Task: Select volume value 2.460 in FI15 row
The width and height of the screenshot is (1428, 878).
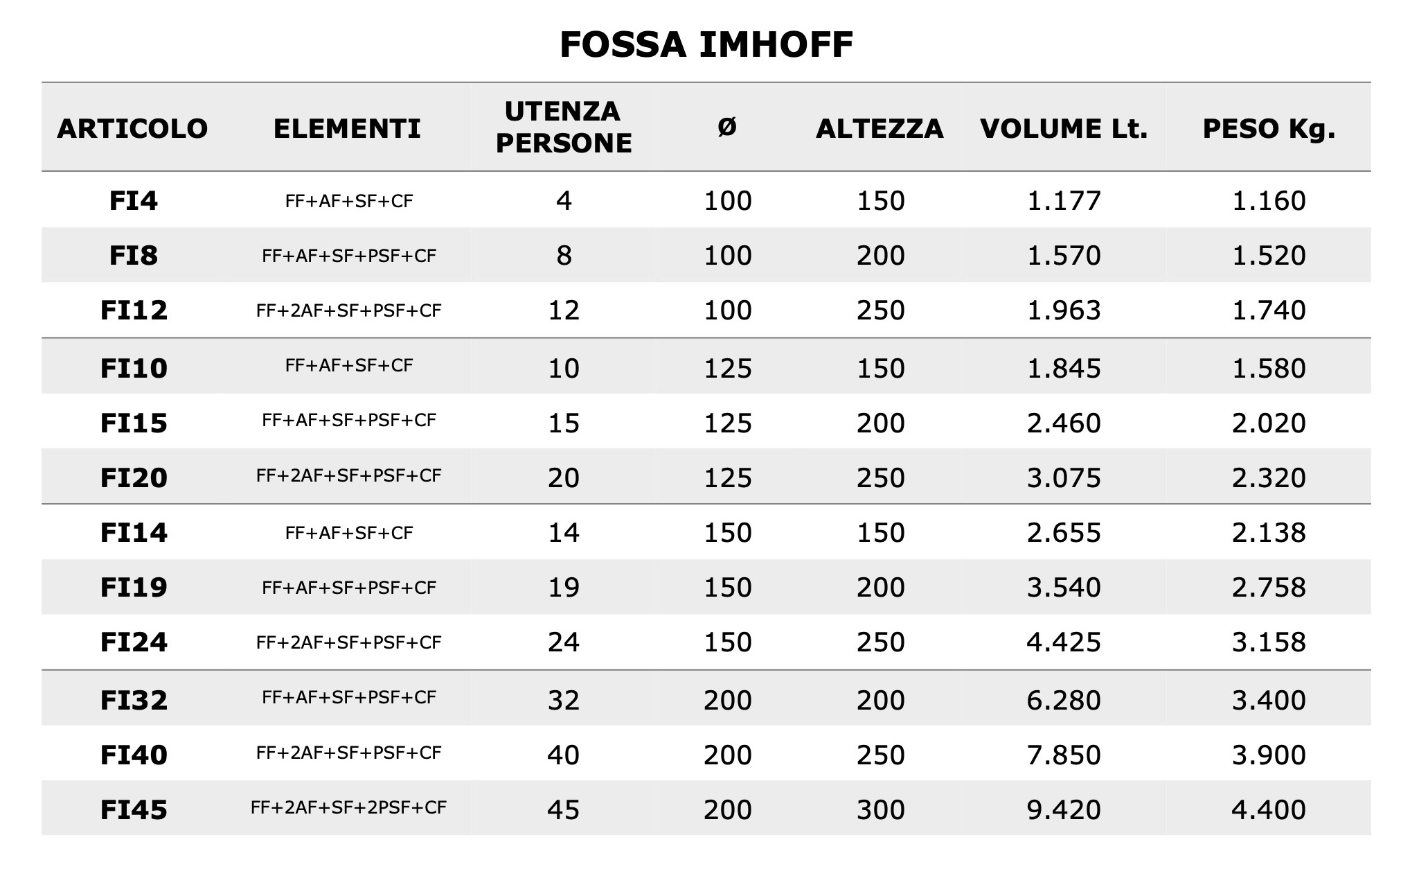Action: click(1064, 423)
